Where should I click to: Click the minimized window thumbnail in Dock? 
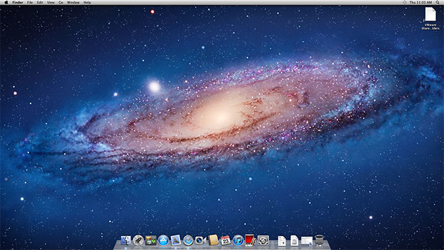pyautogui.click(x=307, y=241)
